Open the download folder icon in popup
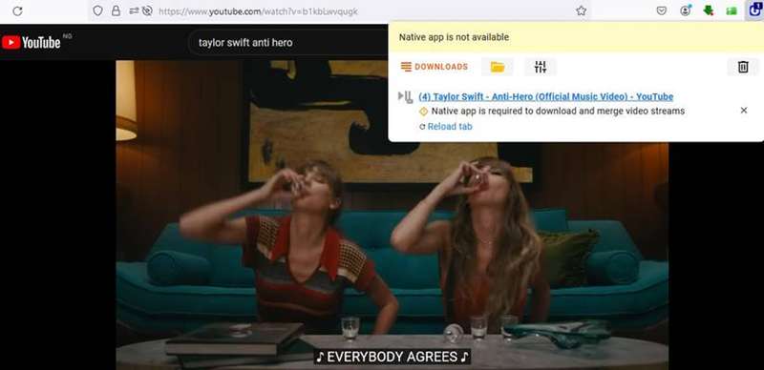764x370 pixels. point(498,67)
